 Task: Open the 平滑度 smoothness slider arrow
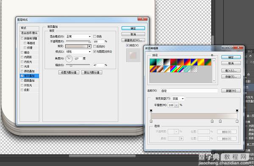(x=177, y=105)
